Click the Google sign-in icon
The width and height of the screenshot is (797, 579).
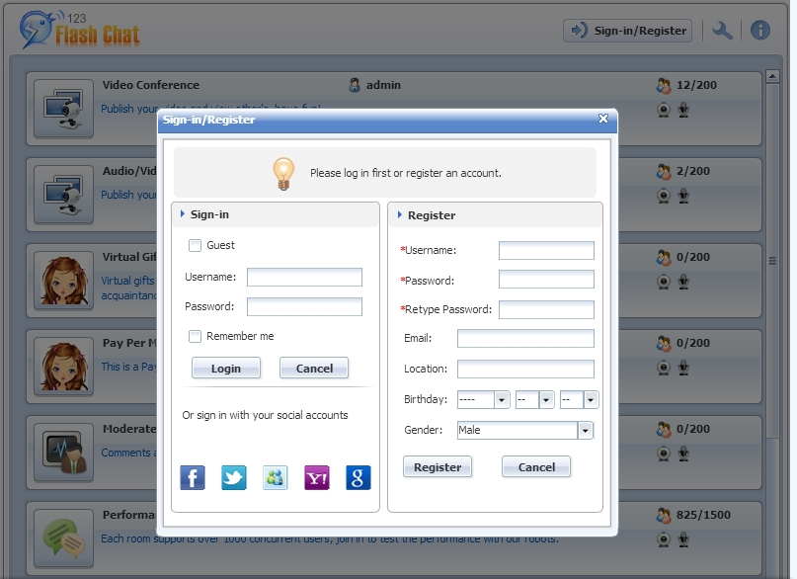click(359, 478)
